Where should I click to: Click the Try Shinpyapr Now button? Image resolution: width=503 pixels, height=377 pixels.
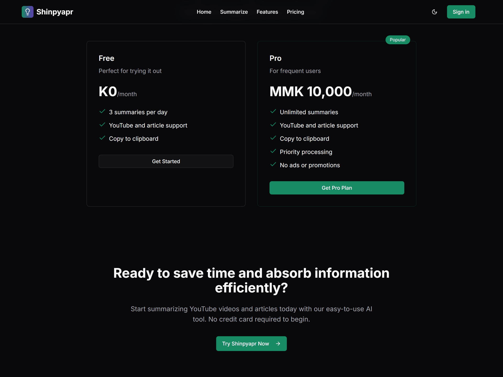click(x=246, y=343)
